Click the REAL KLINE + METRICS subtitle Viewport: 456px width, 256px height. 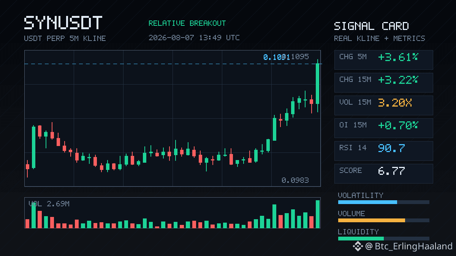(380, 38)
